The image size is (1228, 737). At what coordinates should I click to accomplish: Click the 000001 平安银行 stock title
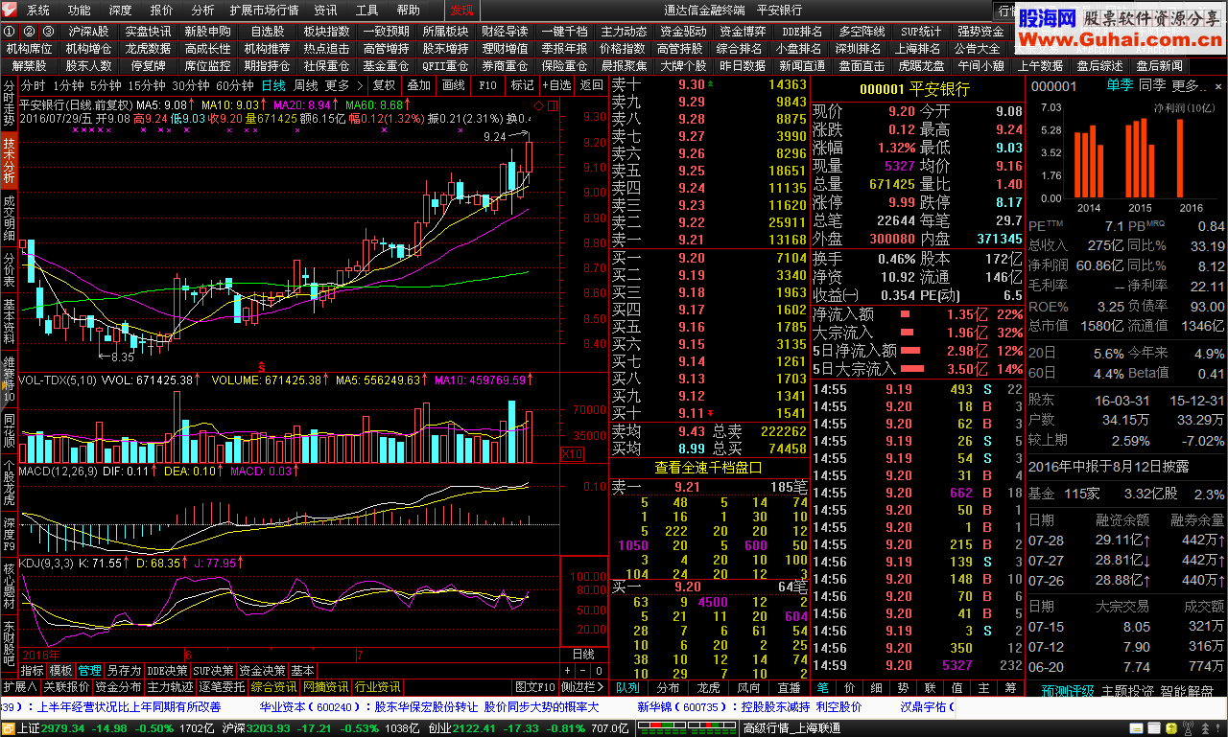point(914,90)
